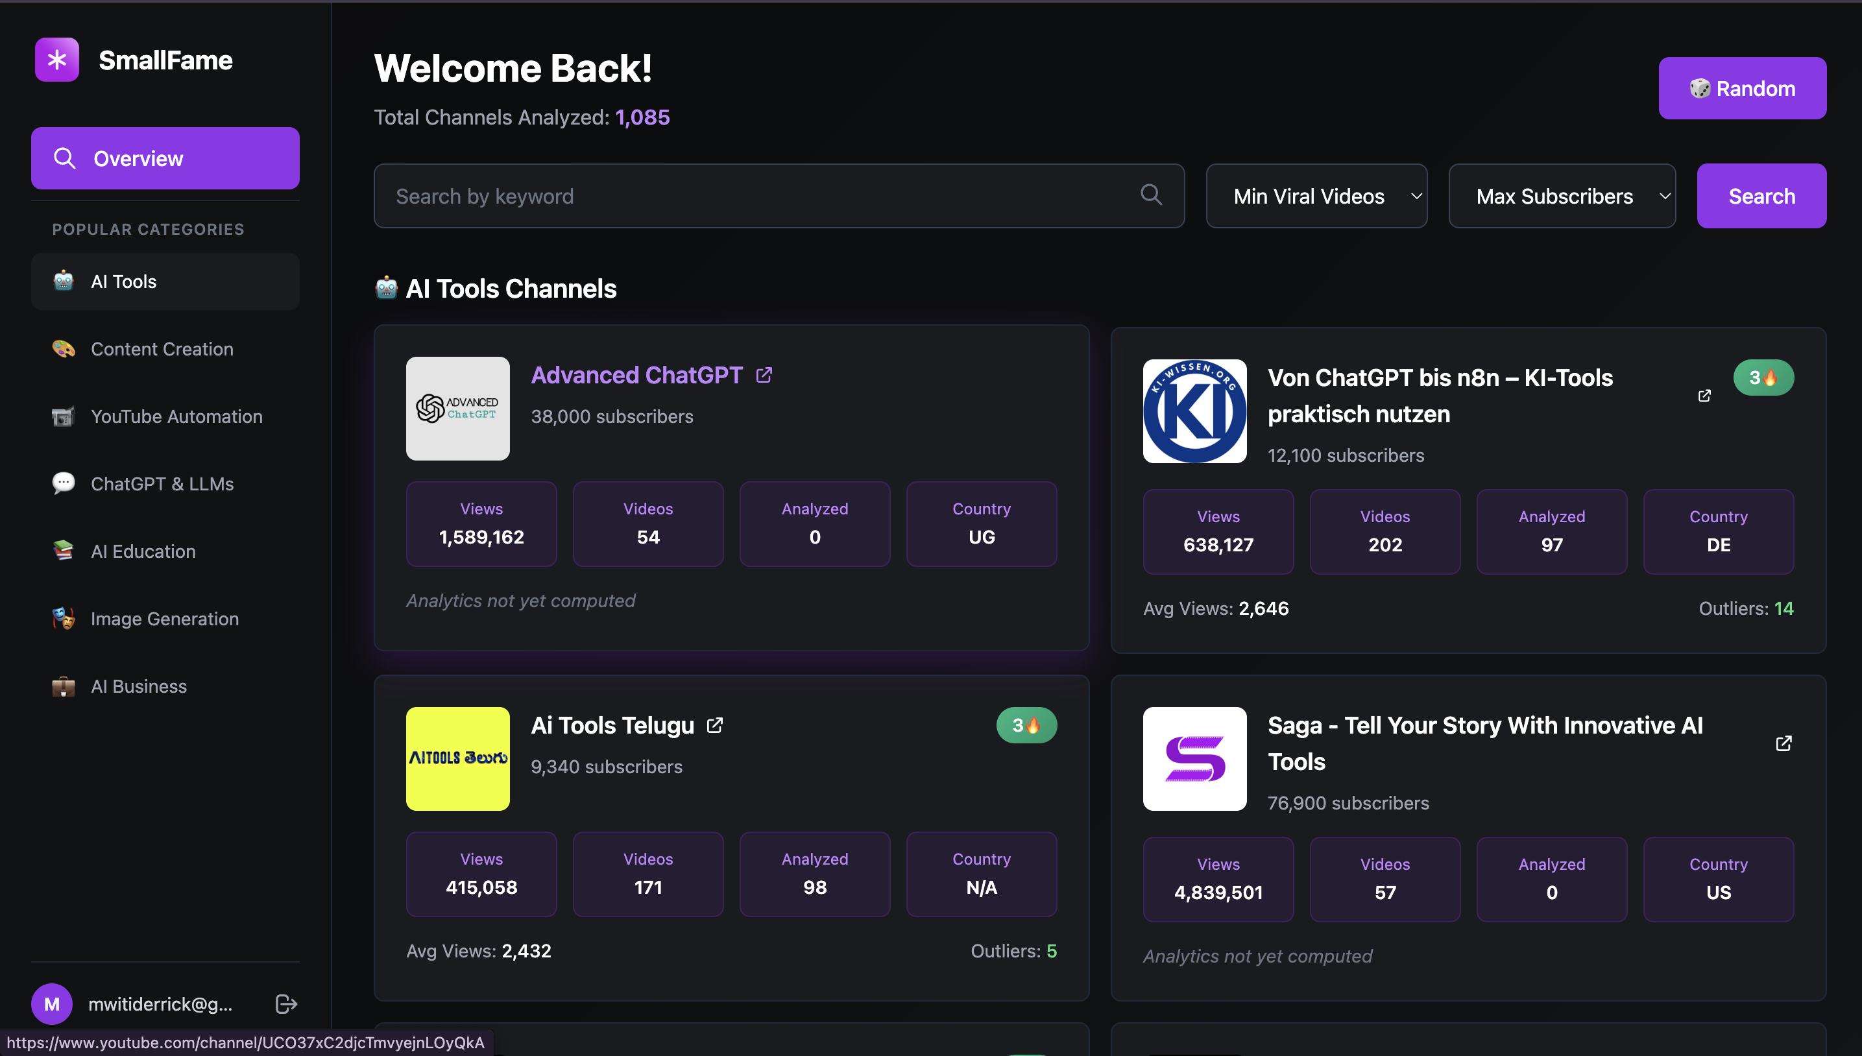
Task: Expand the Max Subscribers dropdown
Action: pyautogui.click(x=1562, y=196)
